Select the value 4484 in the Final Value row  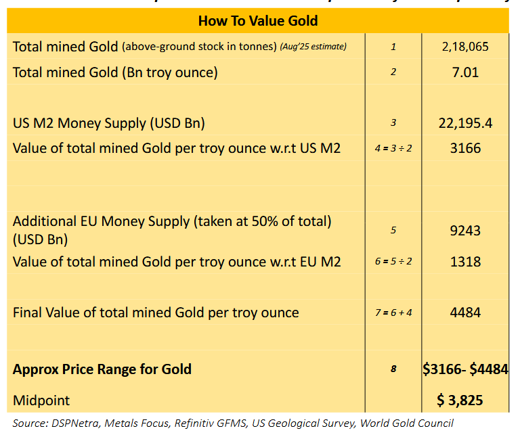coord(465,313)
